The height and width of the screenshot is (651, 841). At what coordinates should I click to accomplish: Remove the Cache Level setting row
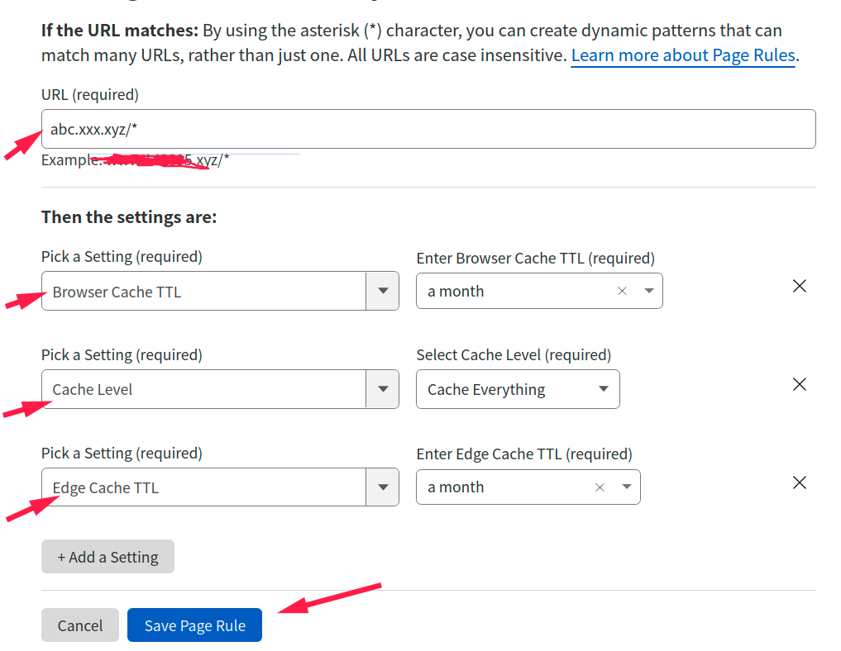[800, 385]
